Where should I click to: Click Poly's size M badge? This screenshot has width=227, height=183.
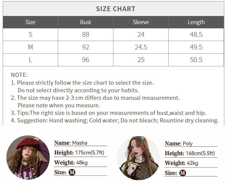point(183,173)
